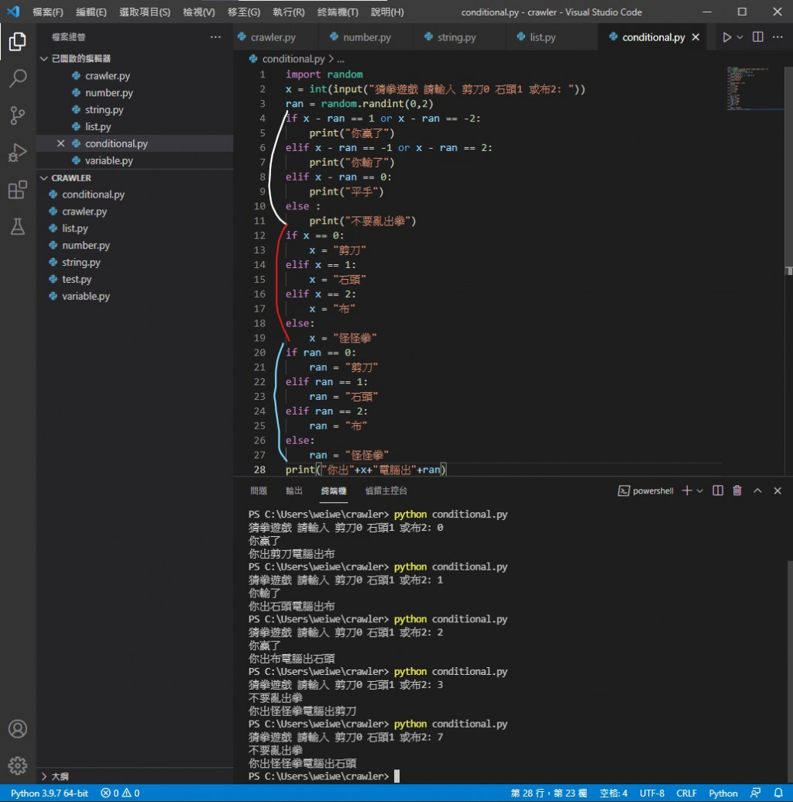Click conditional.py in the breadcrumb
The height and width of the screenshot is (802, 793).
[294, 59]
